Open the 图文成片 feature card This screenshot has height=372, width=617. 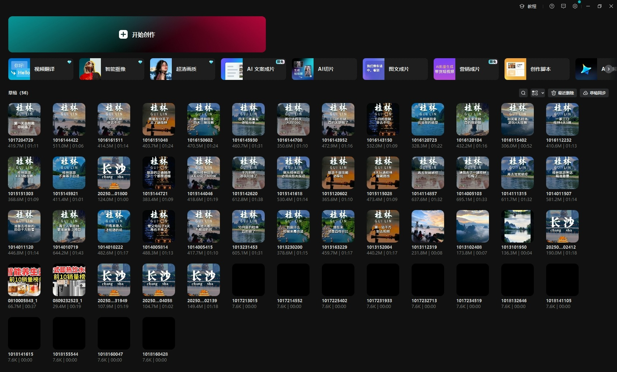(x=395, y=69)
